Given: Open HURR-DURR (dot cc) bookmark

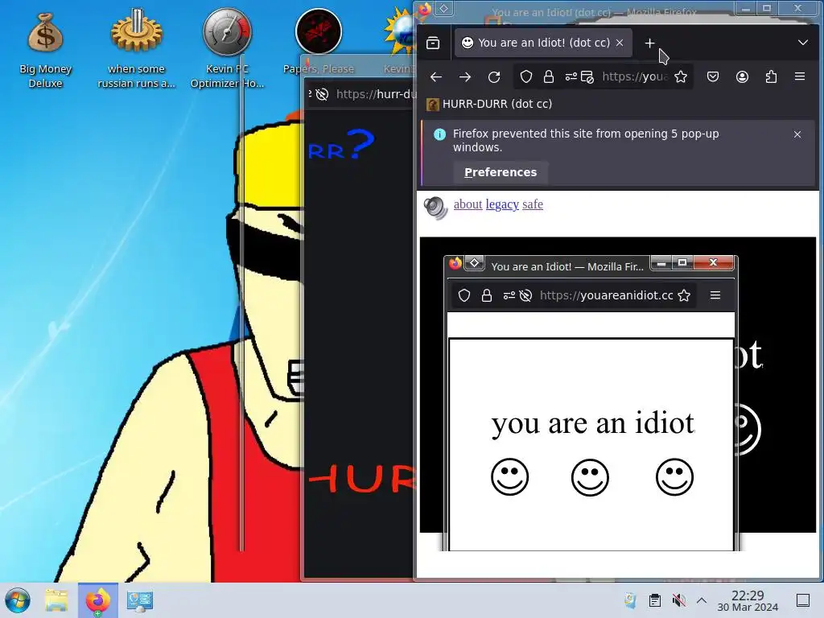Looking at the screenshot, I should [489, 104].
